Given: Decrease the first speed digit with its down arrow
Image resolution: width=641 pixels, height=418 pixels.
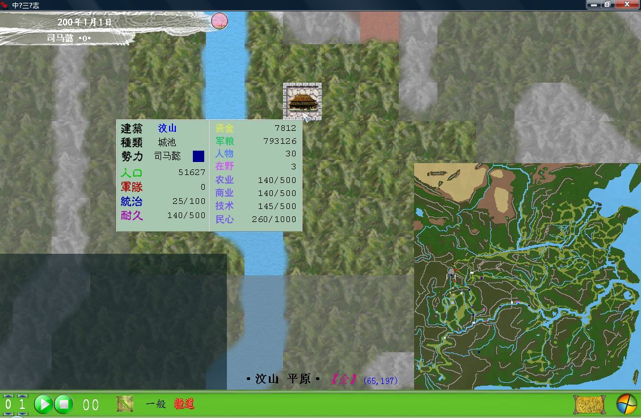Looking at the screenshot, I should pyautogui.click(x=8, y=414).
